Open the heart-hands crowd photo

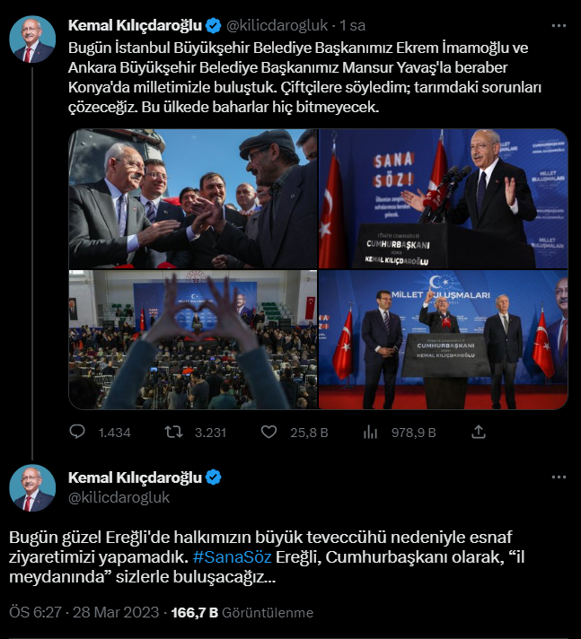[x=193, y=340]
